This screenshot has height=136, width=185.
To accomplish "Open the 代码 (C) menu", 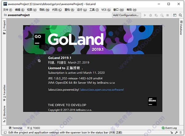I will 57,10.
